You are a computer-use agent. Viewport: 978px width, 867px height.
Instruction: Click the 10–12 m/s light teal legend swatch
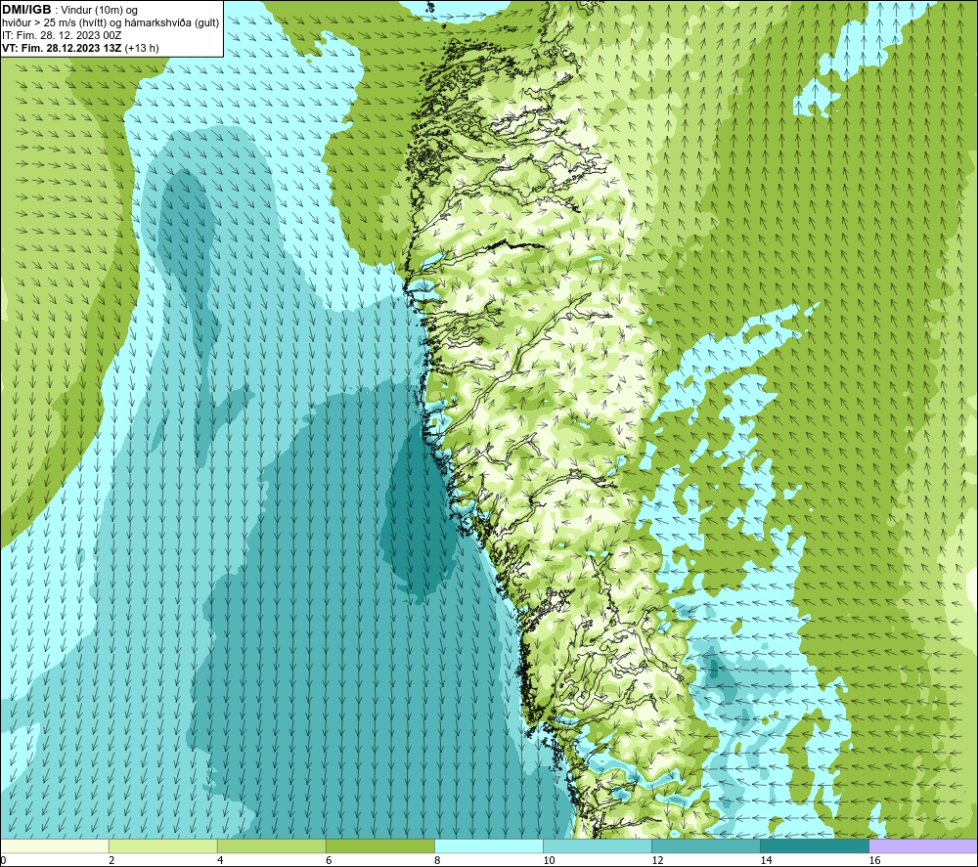[598, 845]
